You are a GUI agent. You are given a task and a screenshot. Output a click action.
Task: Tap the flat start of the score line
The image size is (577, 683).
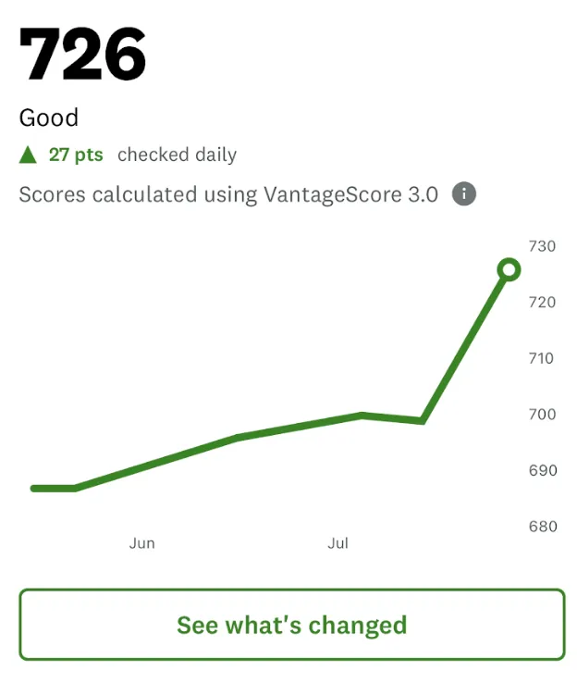(53, 489)
